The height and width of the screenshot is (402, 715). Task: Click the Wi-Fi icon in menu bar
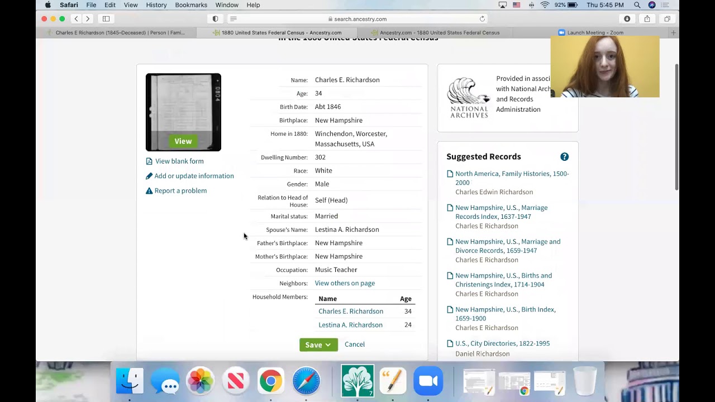click(x=545, y=5)
